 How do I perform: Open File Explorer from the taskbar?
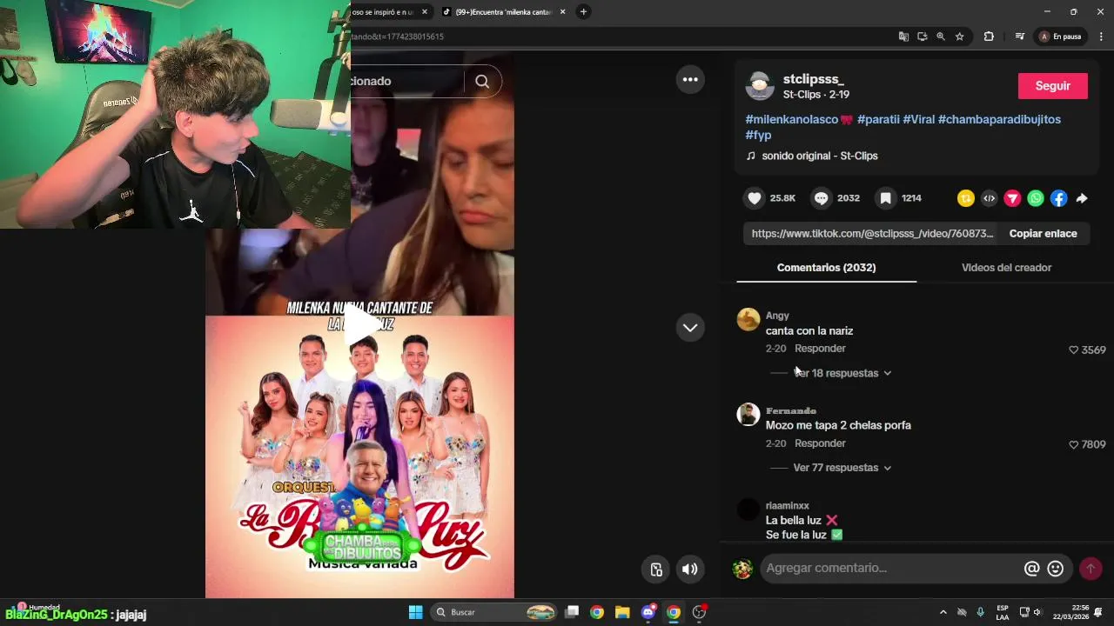(622, 612)
